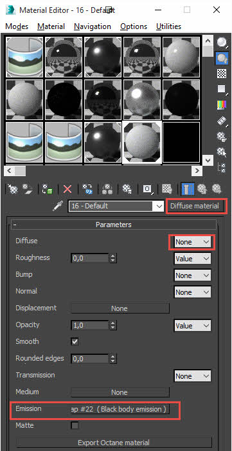Screen dimensions: 232x451
Task: Click the sample slots scroll-up arrow
Action: point(208,41)
